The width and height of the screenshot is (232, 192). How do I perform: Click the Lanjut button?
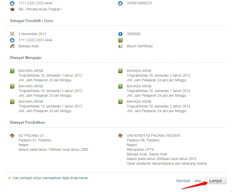(216, 181)
